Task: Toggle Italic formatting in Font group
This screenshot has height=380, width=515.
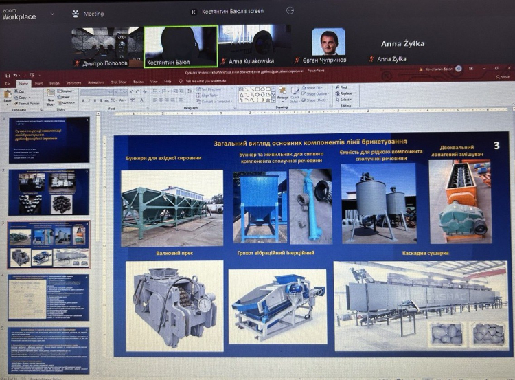Action: pyautogui.click(x=90, y=100)
